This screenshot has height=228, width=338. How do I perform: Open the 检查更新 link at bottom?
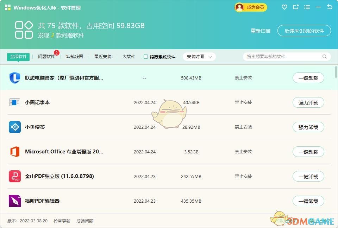tap(62, 221)
